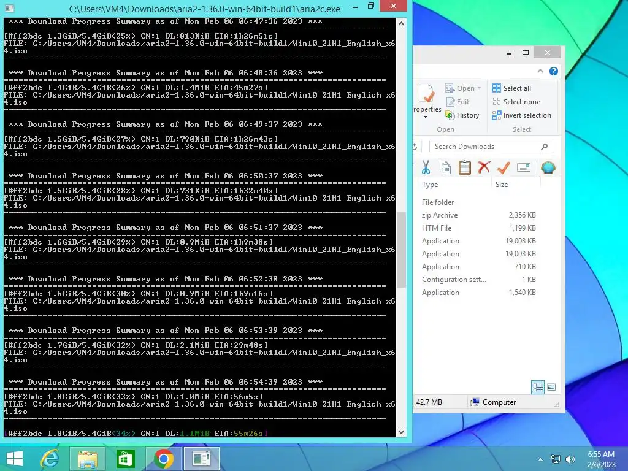Click the 42.7 MB status bar value
The width and height of the screenshot is (628, 471).
click(x=429, y=402)
